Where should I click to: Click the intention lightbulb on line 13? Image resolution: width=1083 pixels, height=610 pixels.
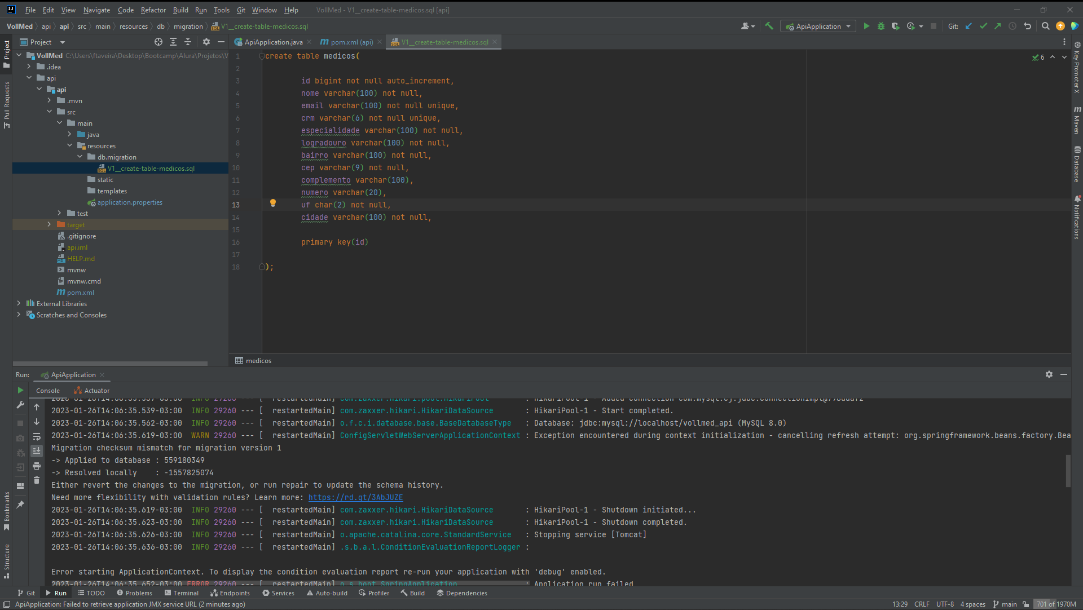[x=273, y=203]
